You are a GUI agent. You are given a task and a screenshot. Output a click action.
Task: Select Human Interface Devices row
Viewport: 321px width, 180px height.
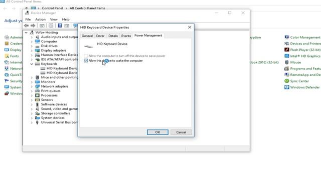59,55
